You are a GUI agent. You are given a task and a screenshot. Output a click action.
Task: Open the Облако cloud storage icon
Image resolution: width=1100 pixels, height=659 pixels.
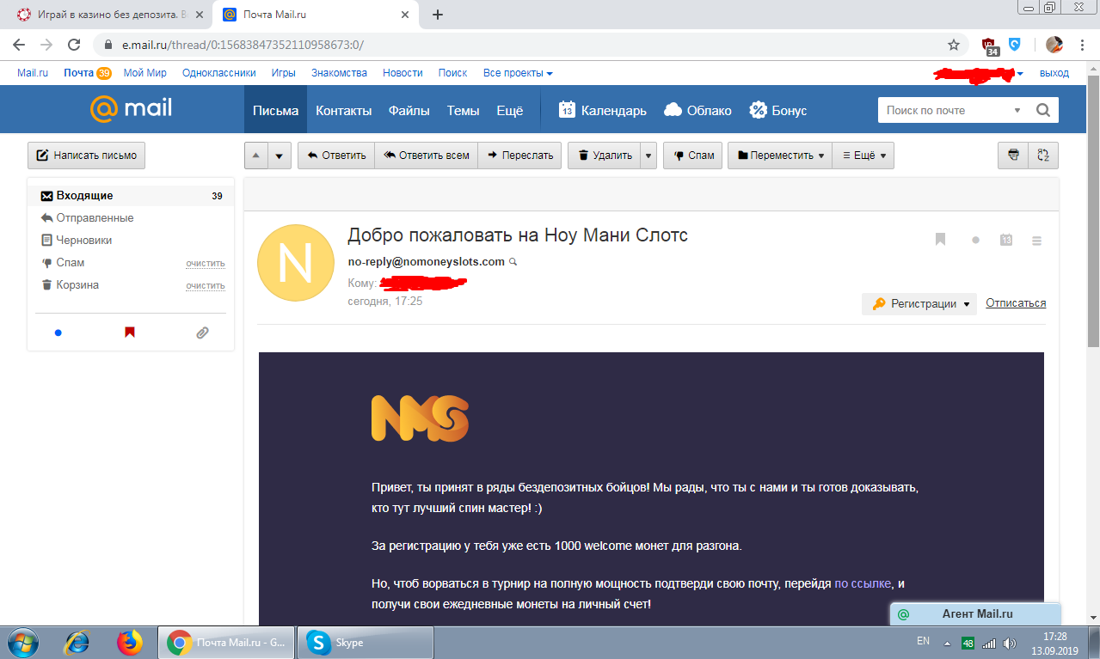[673, 110]
